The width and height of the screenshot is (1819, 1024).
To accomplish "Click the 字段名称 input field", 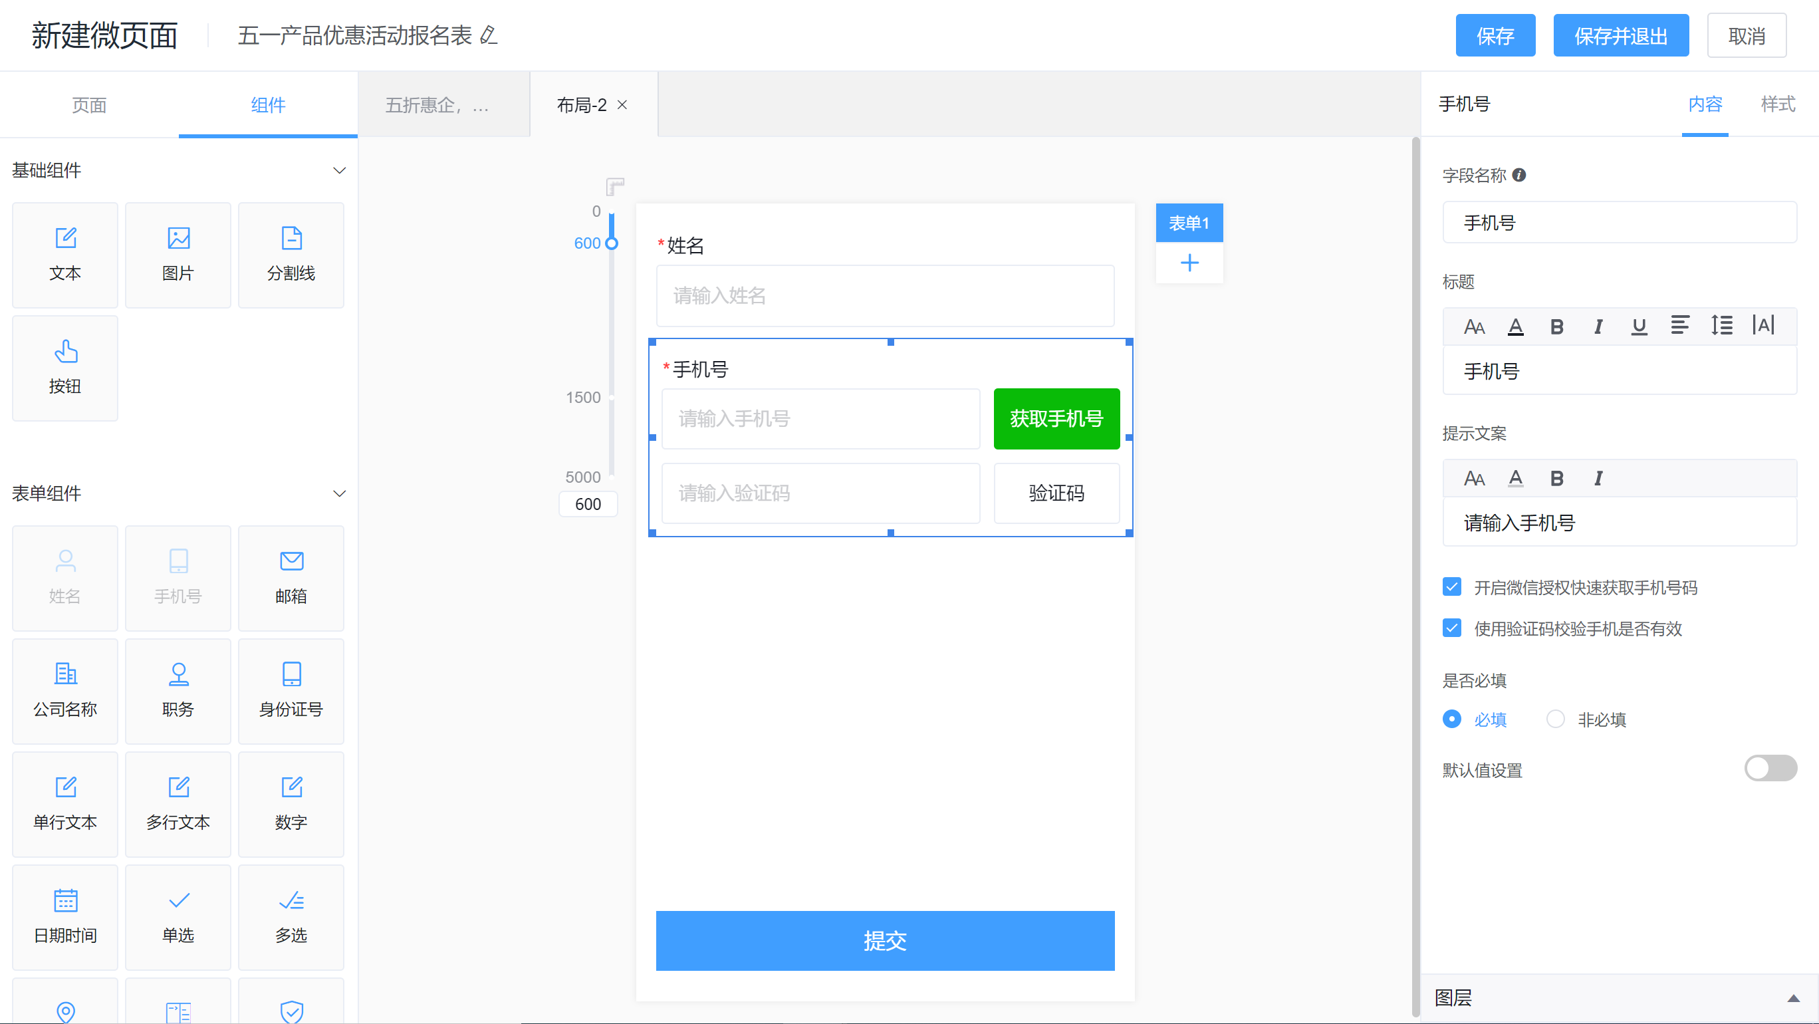I will (1620, 223).
